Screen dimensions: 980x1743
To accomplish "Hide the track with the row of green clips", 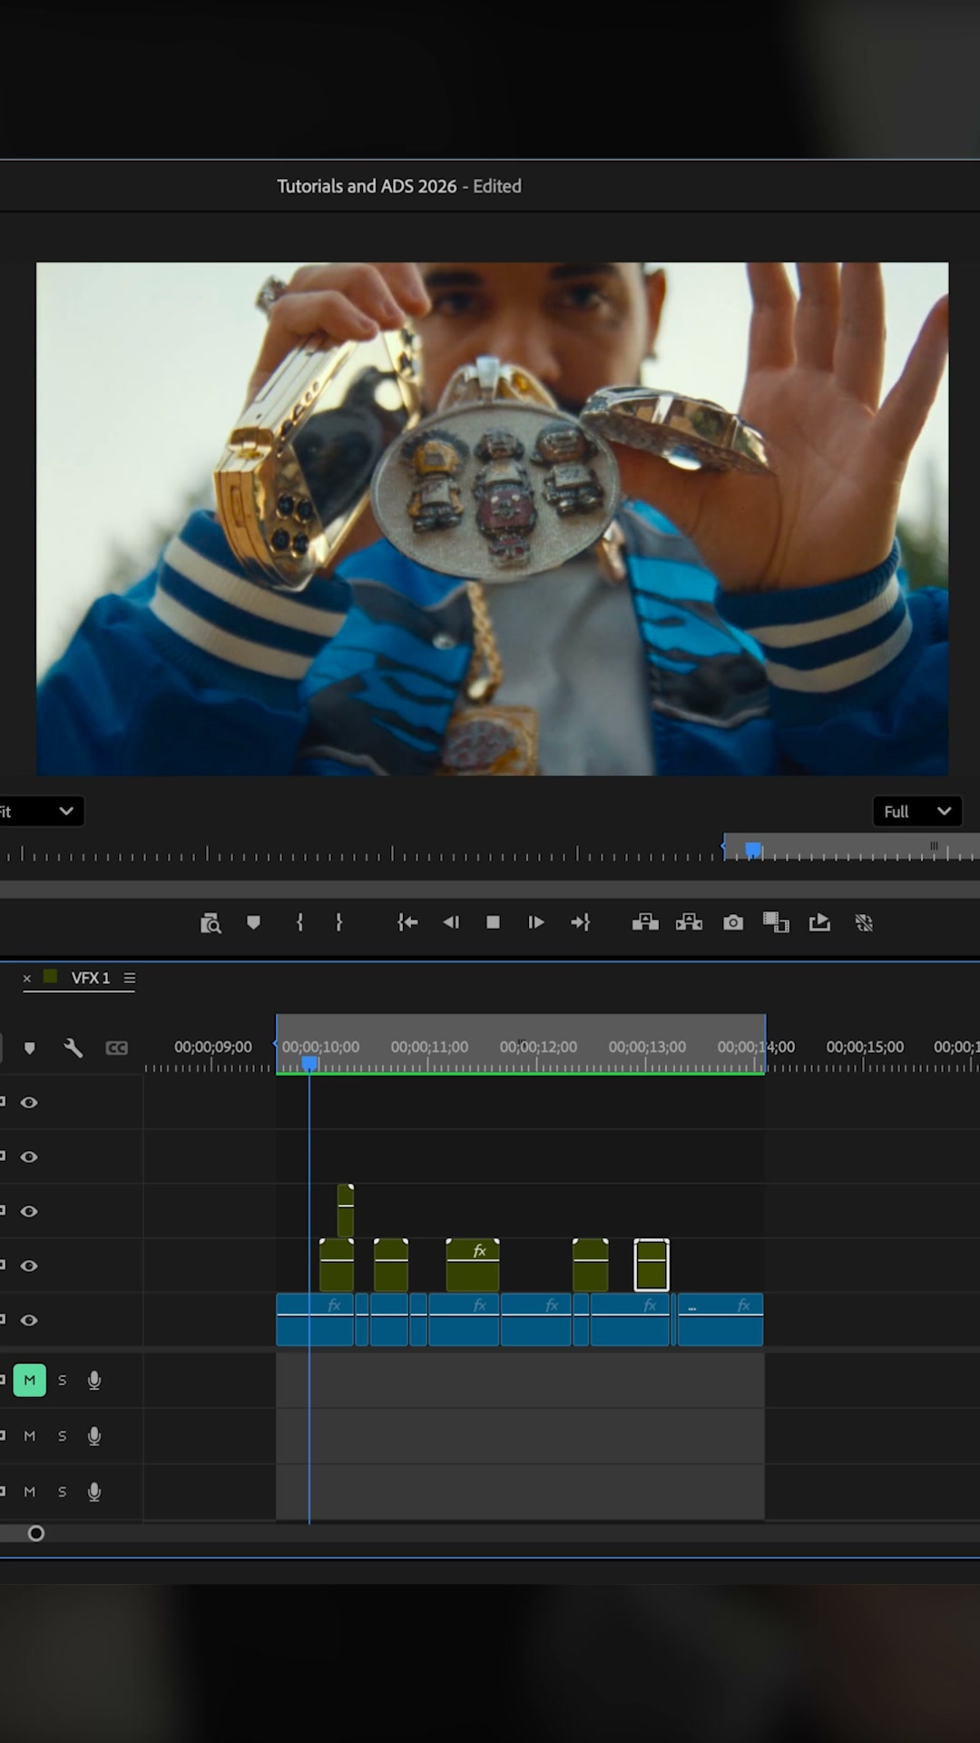I will pos(29,1265).
